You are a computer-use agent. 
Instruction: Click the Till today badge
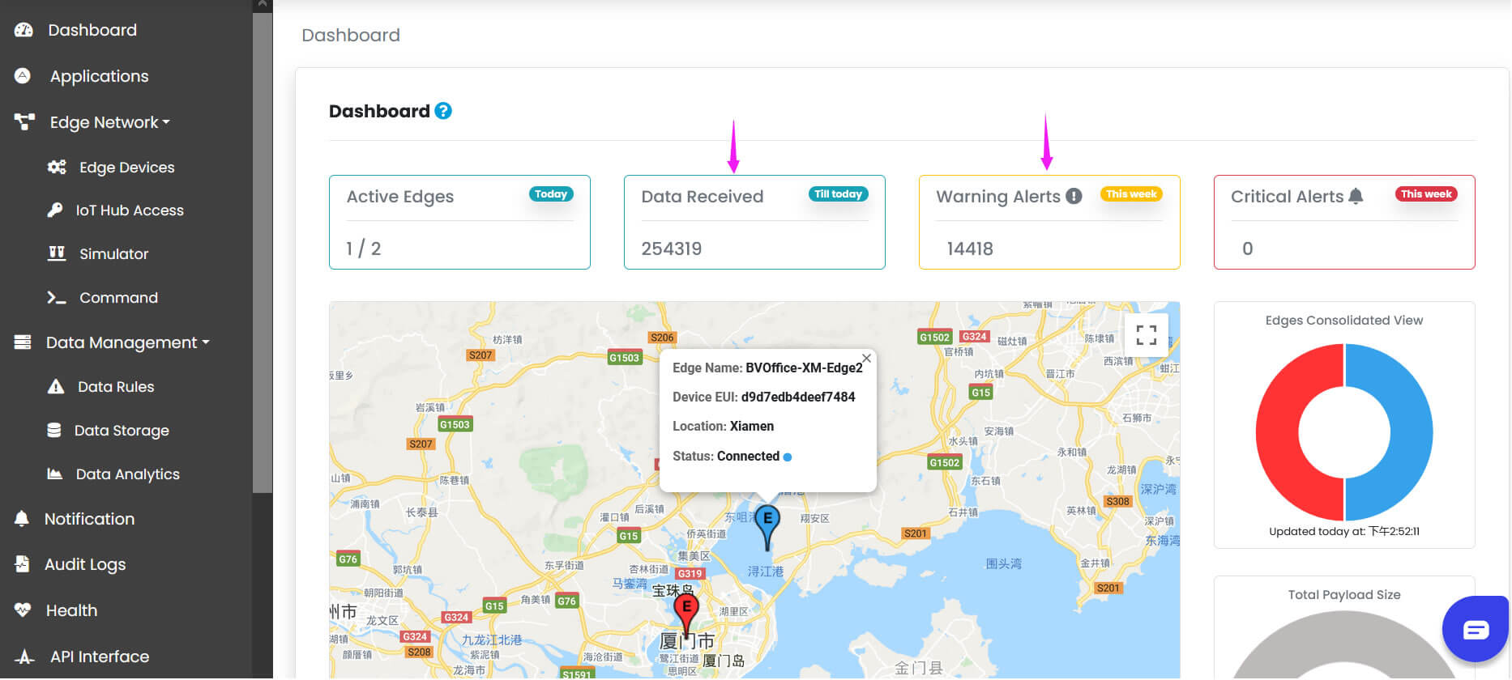tap(839, 194)
